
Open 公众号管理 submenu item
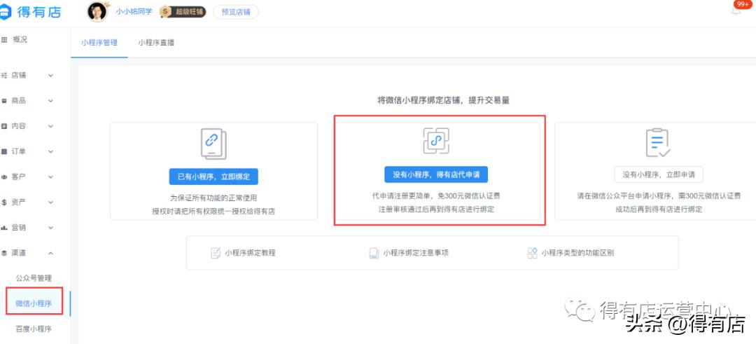click(x=34, y=278)
